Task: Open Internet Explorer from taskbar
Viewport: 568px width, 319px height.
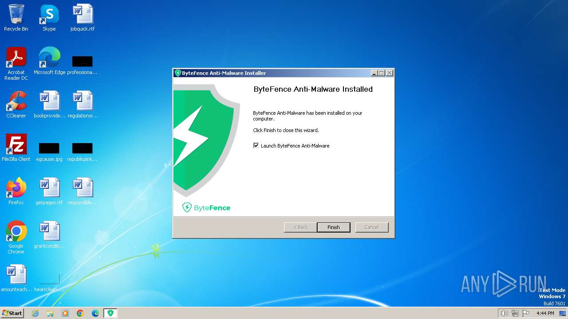Action: pyautogui.click(x=35, y=313)
